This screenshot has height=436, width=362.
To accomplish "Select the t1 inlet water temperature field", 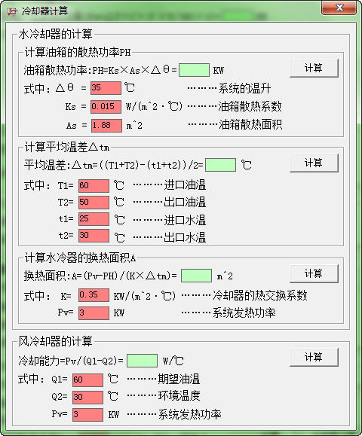I will 94,219.
